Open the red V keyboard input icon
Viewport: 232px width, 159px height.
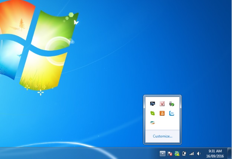[162, 104]
